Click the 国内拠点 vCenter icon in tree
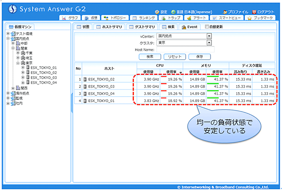 [12, 39]
